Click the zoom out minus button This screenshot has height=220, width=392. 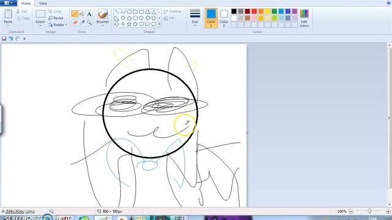[351, 211]
